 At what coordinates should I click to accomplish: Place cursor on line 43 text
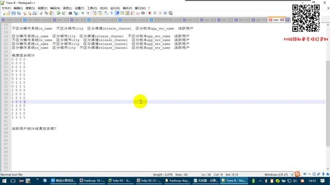(x=34, y=128)
